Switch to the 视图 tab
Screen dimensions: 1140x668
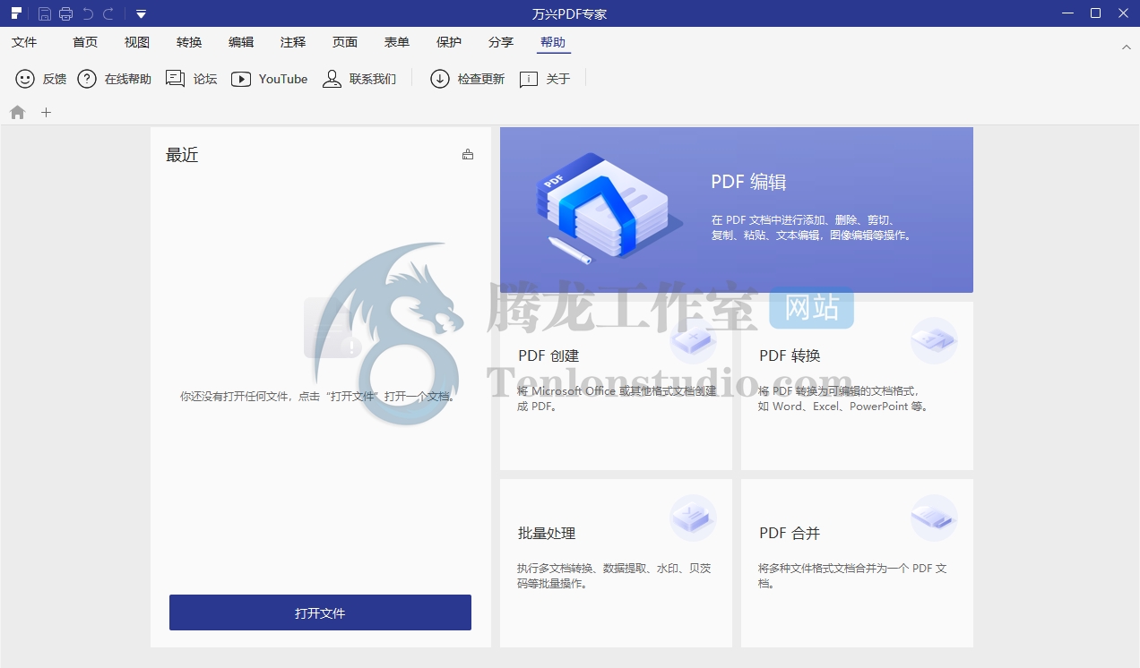coord(137,42)
